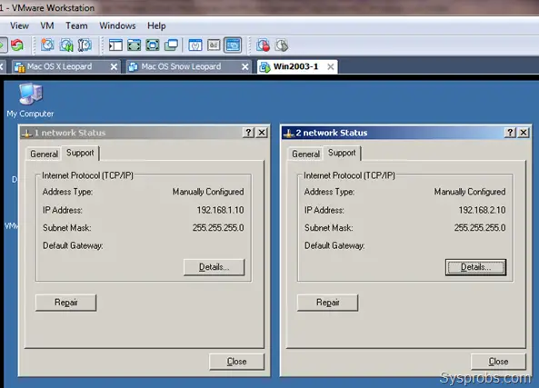The height and width of the screenshot is (388, 539).
Task: Open the View menu
Action: [x=19, y=25]
